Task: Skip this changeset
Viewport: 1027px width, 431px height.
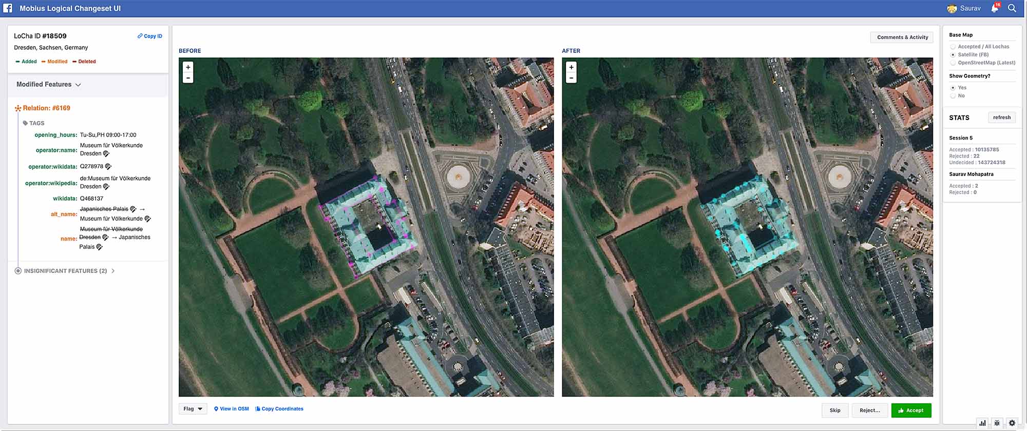Action: [835, 410]
